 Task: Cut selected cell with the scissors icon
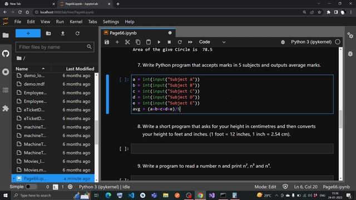point(127,42)
